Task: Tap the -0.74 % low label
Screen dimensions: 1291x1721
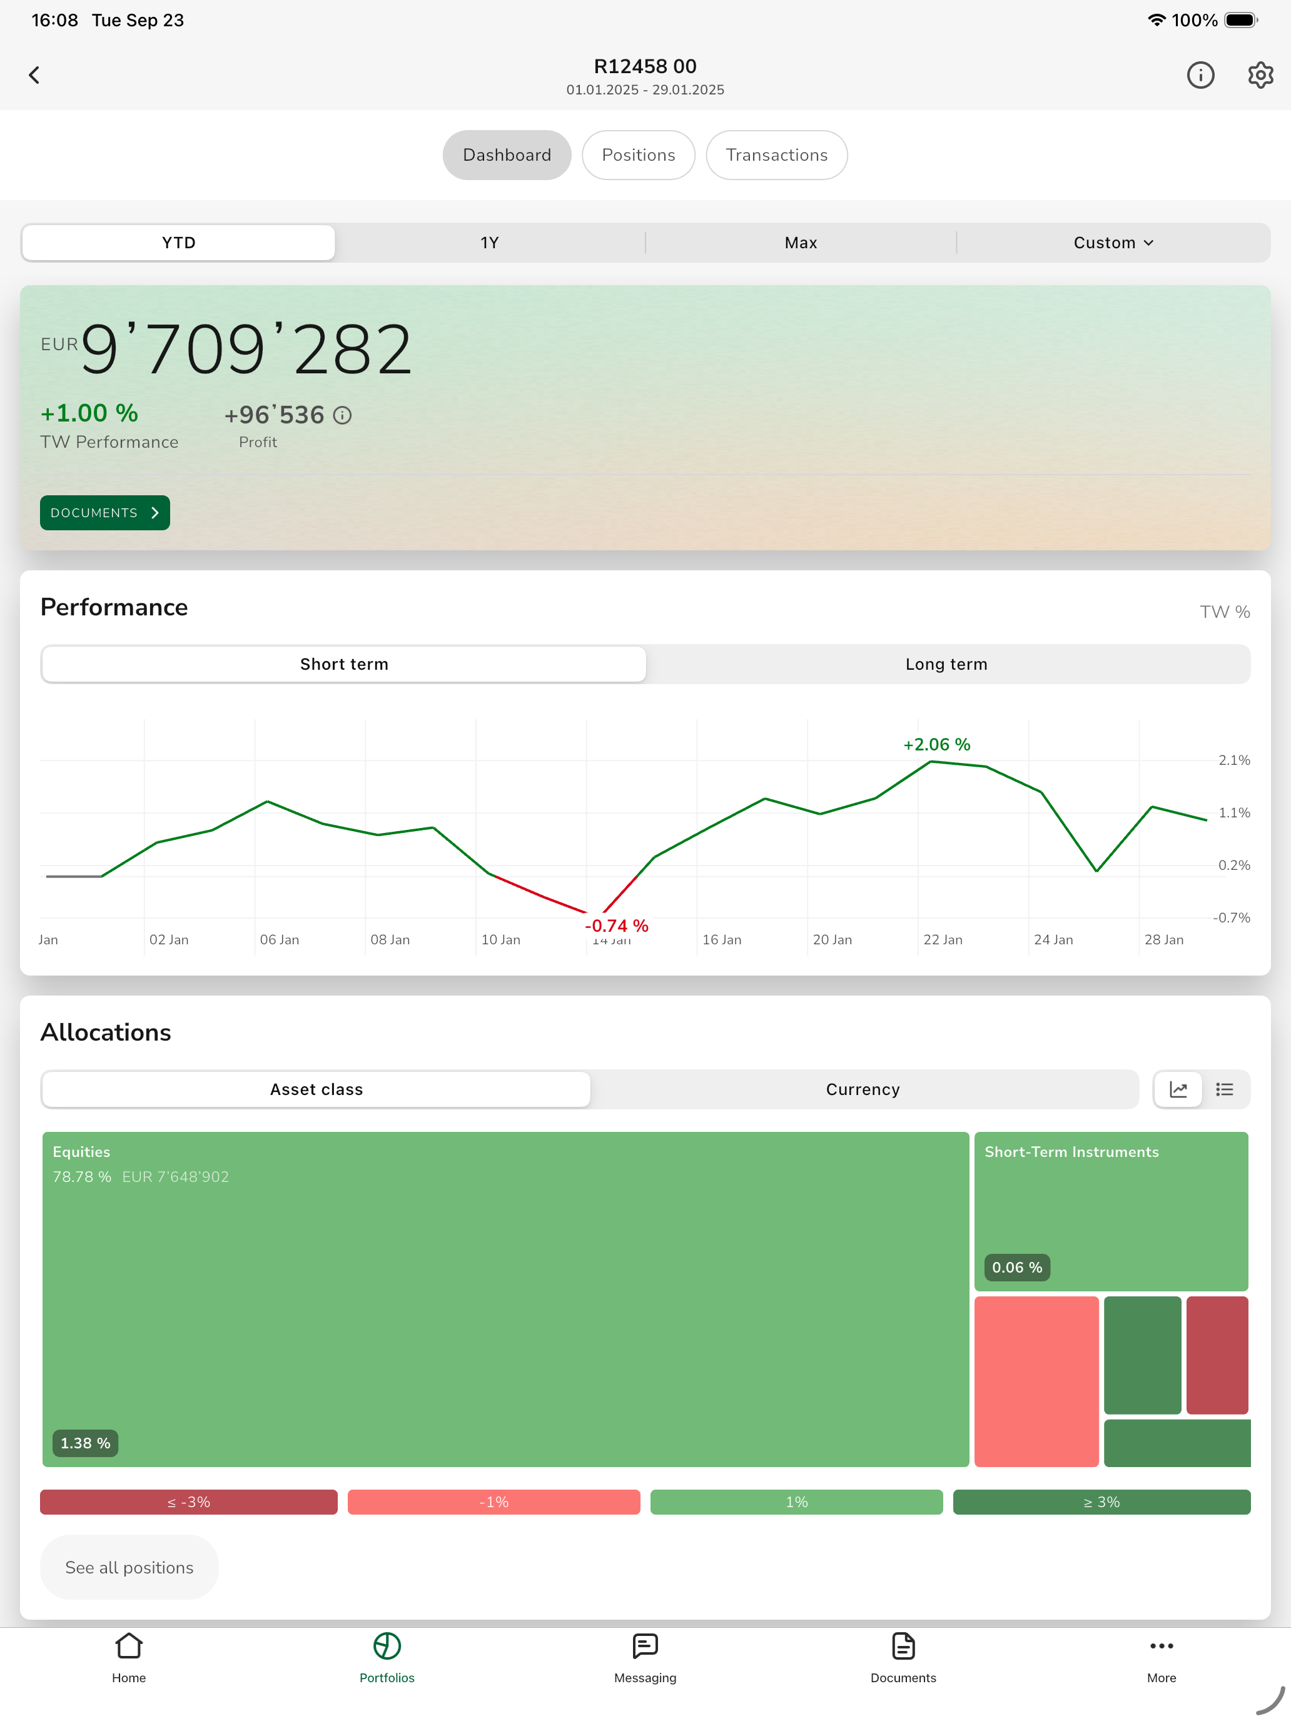Action: click(x=616, y=926)
